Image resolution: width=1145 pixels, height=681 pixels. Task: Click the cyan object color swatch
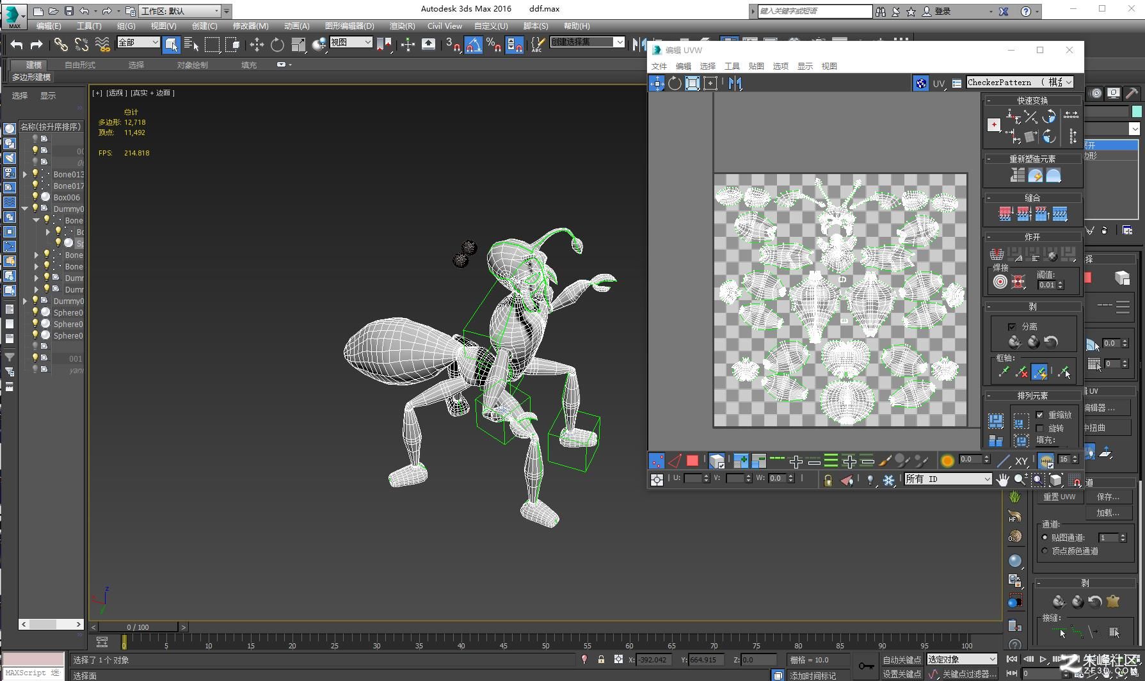(x=1137, y=111)
